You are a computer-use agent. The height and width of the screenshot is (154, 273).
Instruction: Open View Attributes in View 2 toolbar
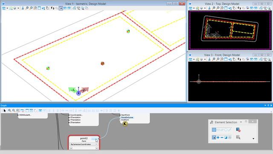pos(191,8)
